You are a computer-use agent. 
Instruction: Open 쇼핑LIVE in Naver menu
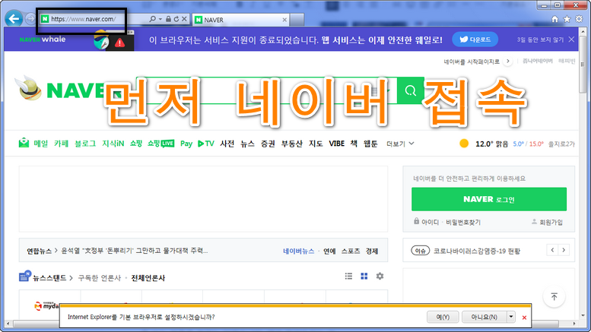[x=161, y=144]
